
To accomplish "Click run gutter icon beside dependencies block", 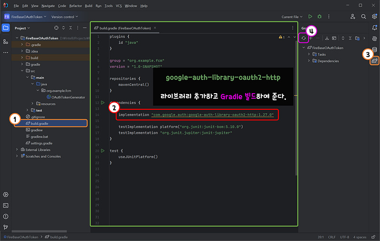I will (x=103, y=103).
